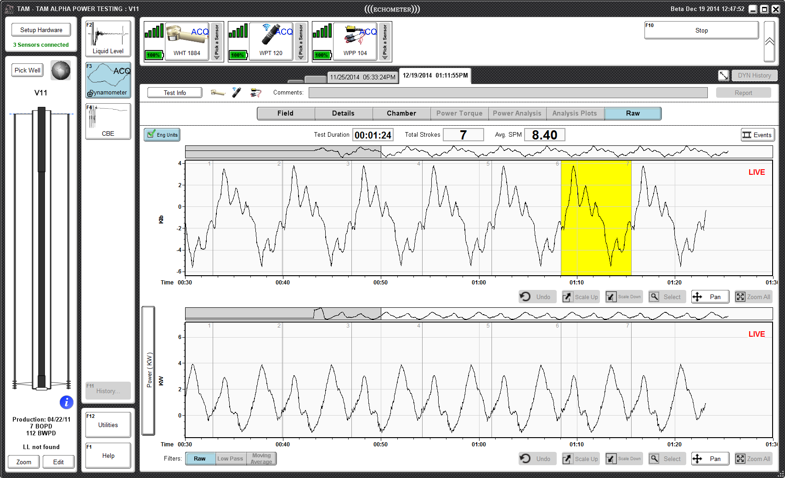Image resolution: width=785 pixels, height=478 pixels.
Task: Switch filter to Moving Average
Action: (x=261, y=459)
